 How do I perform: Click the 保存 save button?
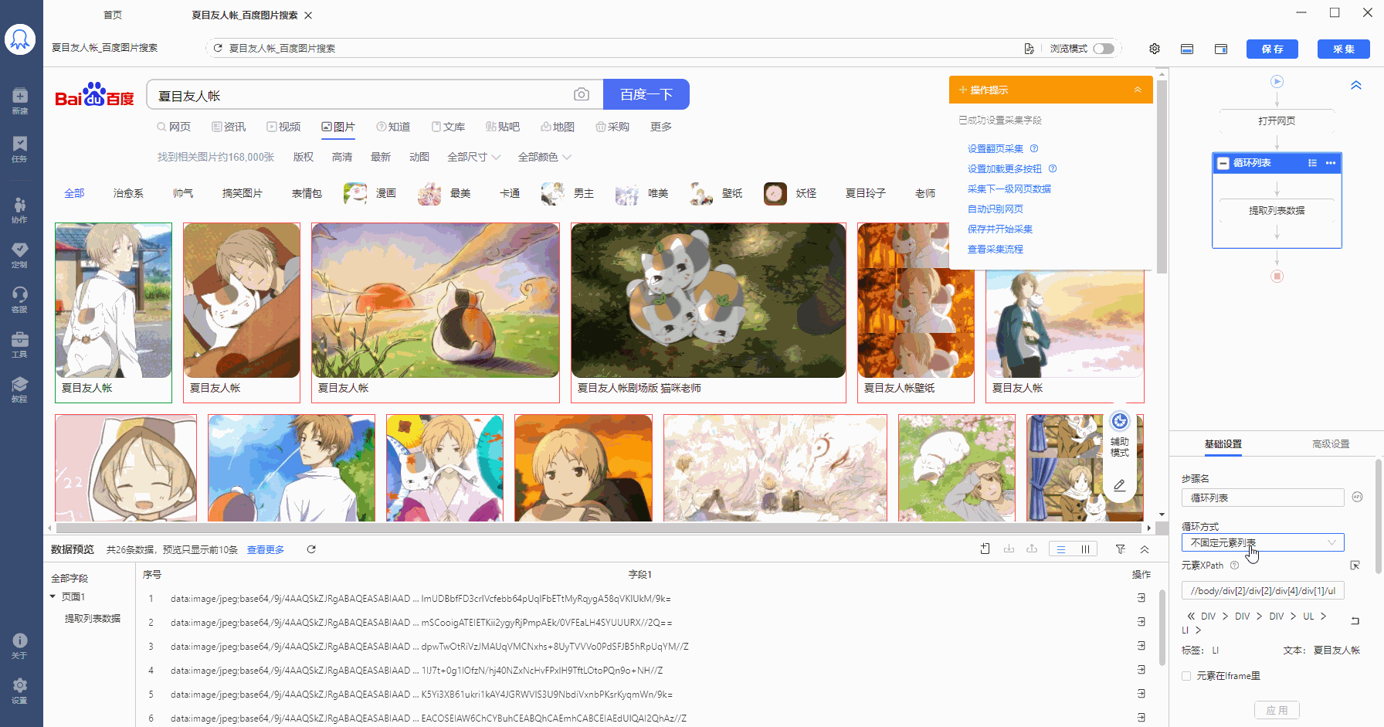click(x=1272, y=49)
